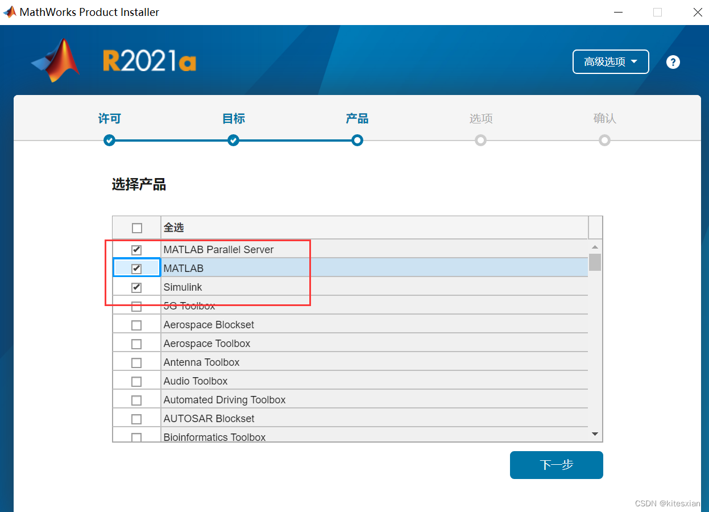Check the AUTOSAR Blockset checkbox
Image resolution: width=709 pixels, height=512 pixels.
[x=136, y=419]
